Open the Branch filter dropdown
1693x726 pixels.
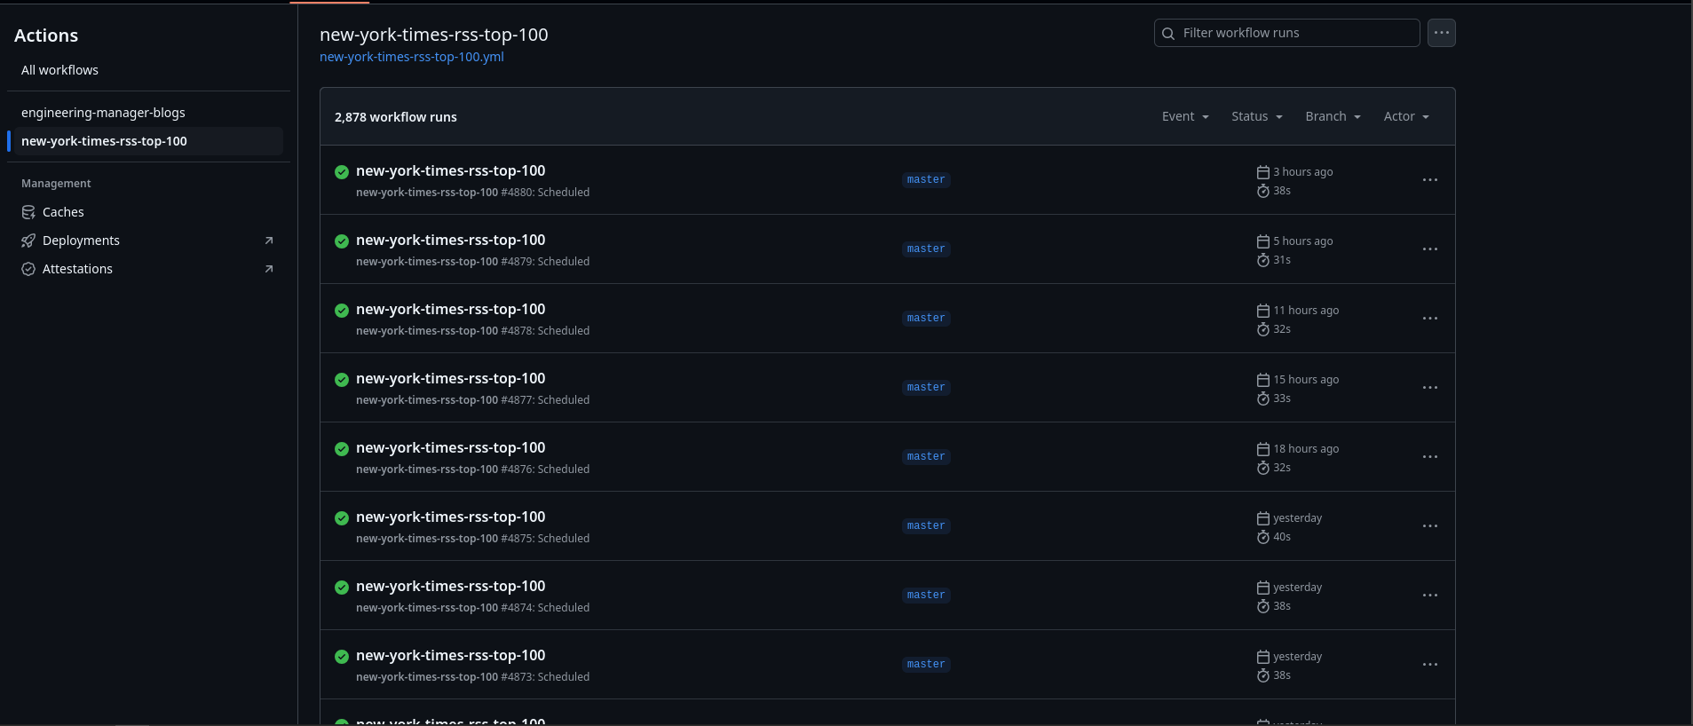(1333, 116)
